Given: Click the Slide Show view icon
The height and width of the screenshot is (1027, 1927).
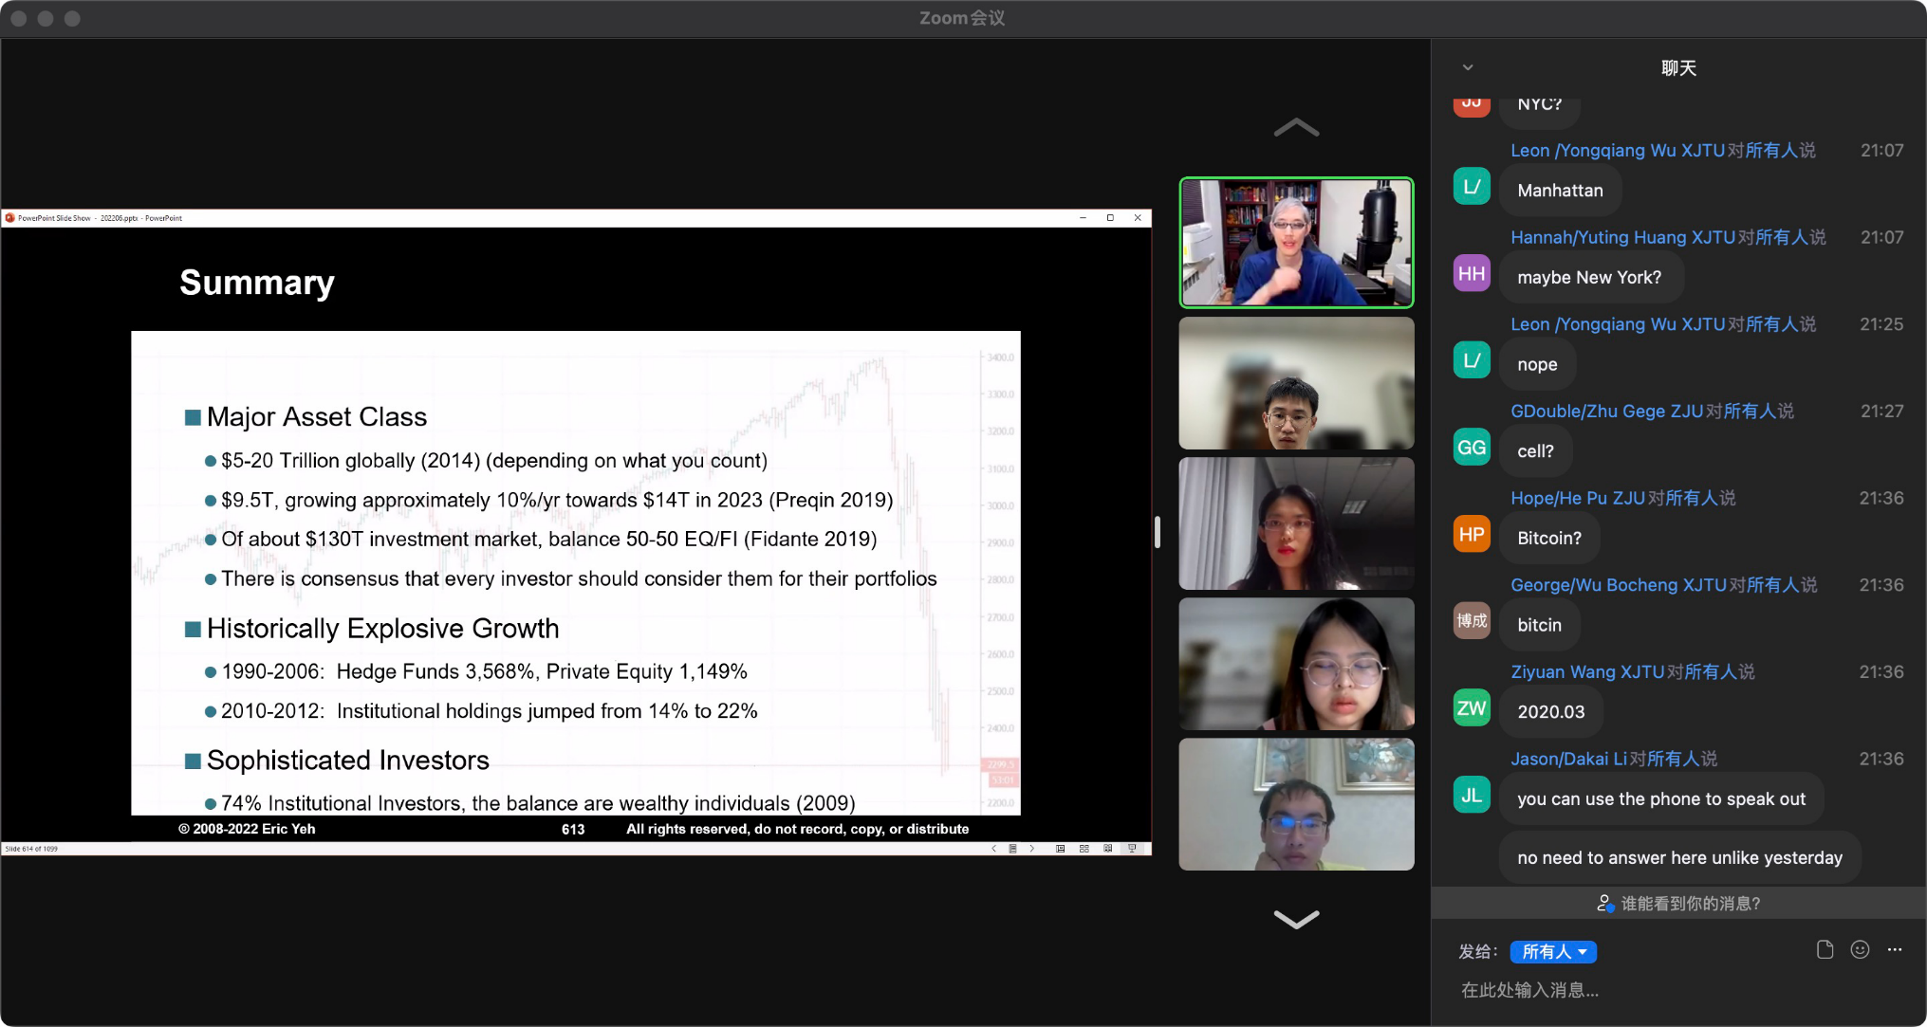Looking at the screenshot, I should [1132, 849].
